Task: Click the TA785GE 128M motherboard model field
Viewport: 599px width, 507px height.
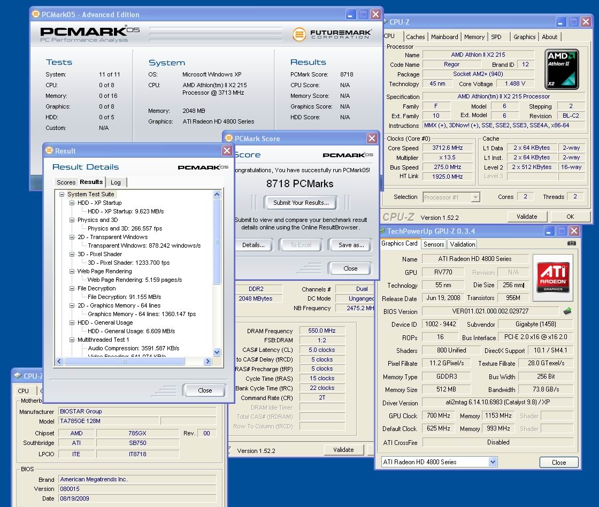Action: [x=109, y=421]
